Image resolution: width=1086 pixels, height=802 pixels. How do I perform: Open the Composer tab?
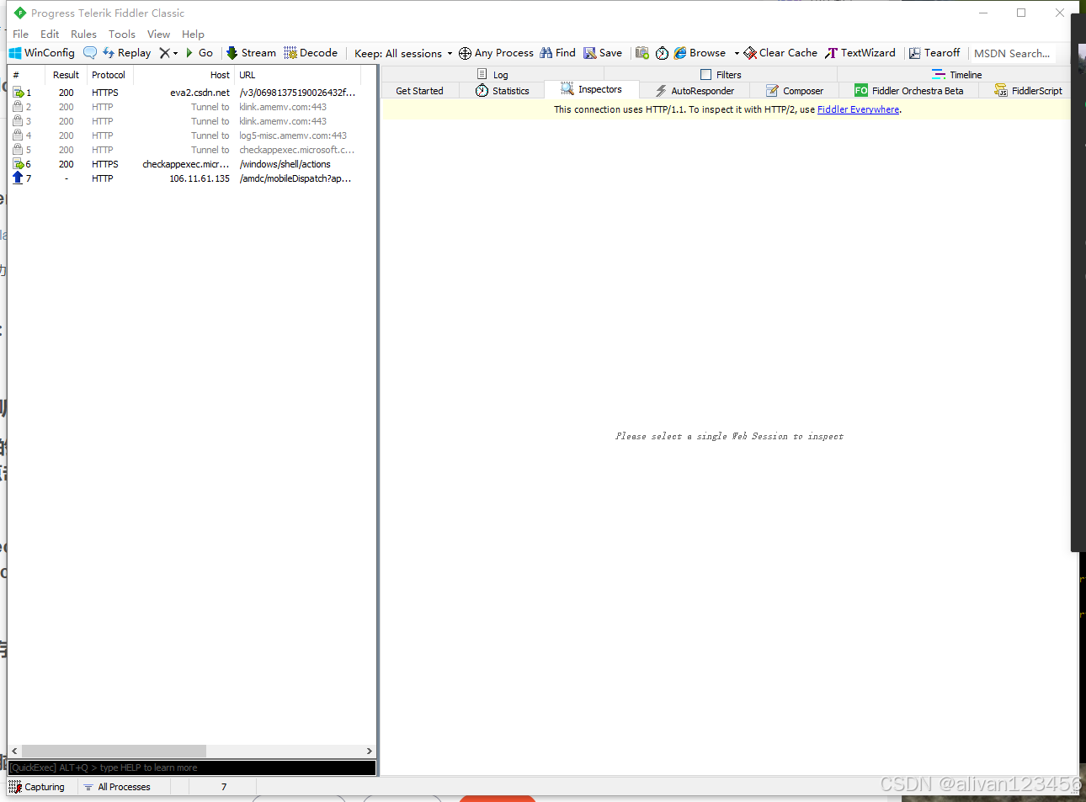click(795, 91)
